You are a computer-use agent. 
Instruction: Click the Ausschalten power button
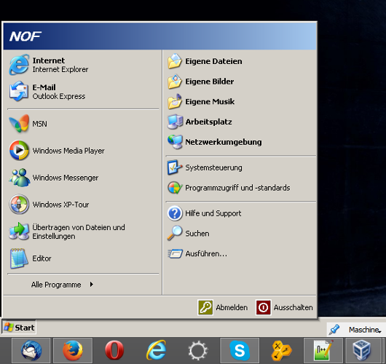285,307
